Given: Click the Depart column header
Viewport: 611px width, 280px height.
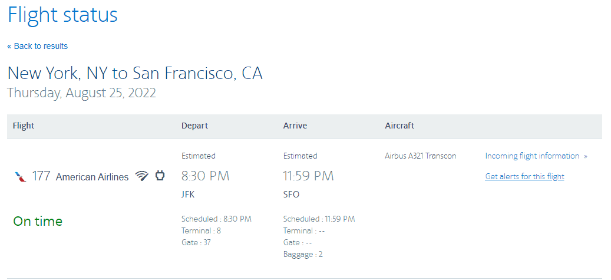Looking at the screenshot, I should (194, 126).
